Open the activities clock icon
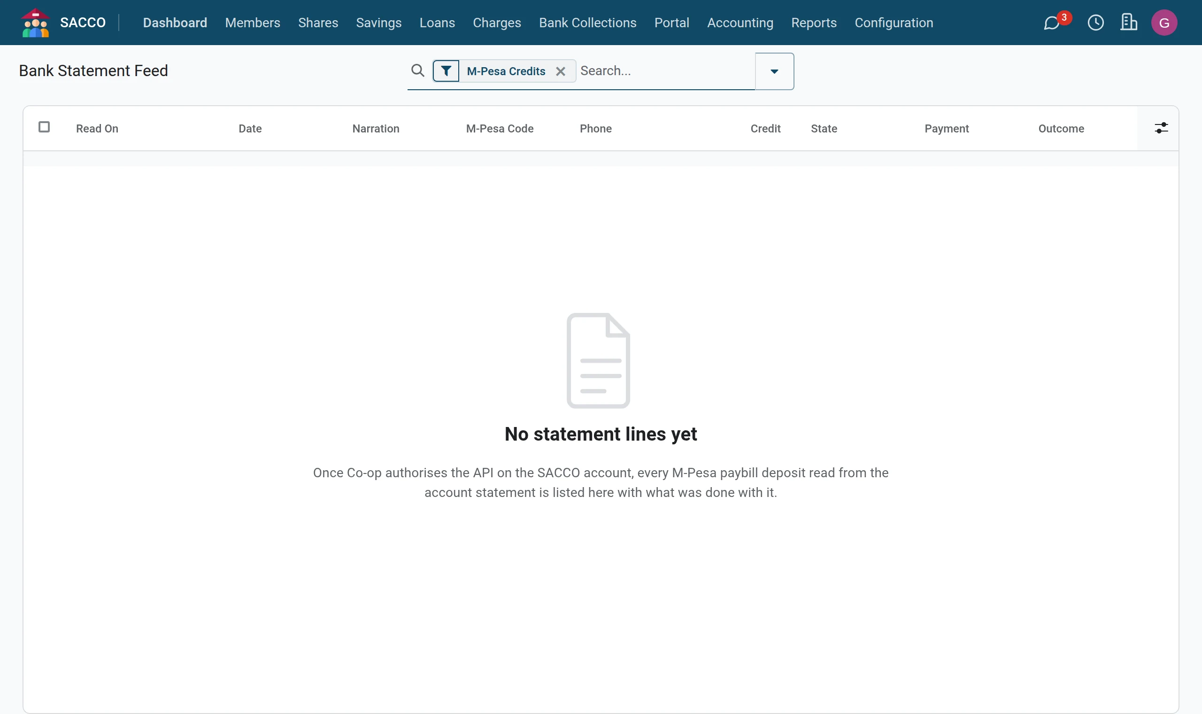Image resolution: width=1202 pixels, height=714 pixels. [1096, 23]
